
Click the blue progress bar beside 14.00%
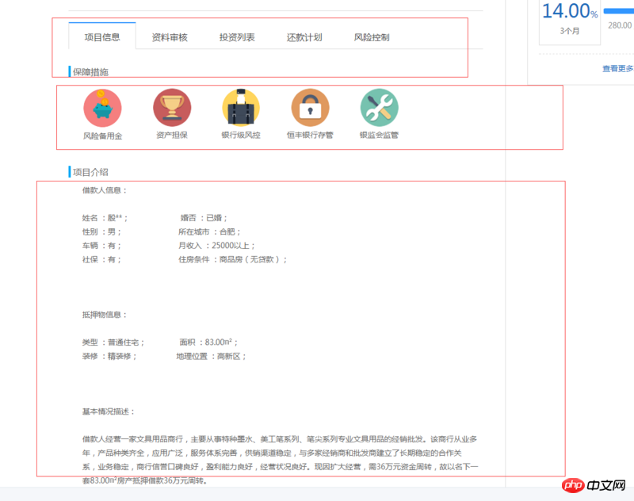click(619, 11)
